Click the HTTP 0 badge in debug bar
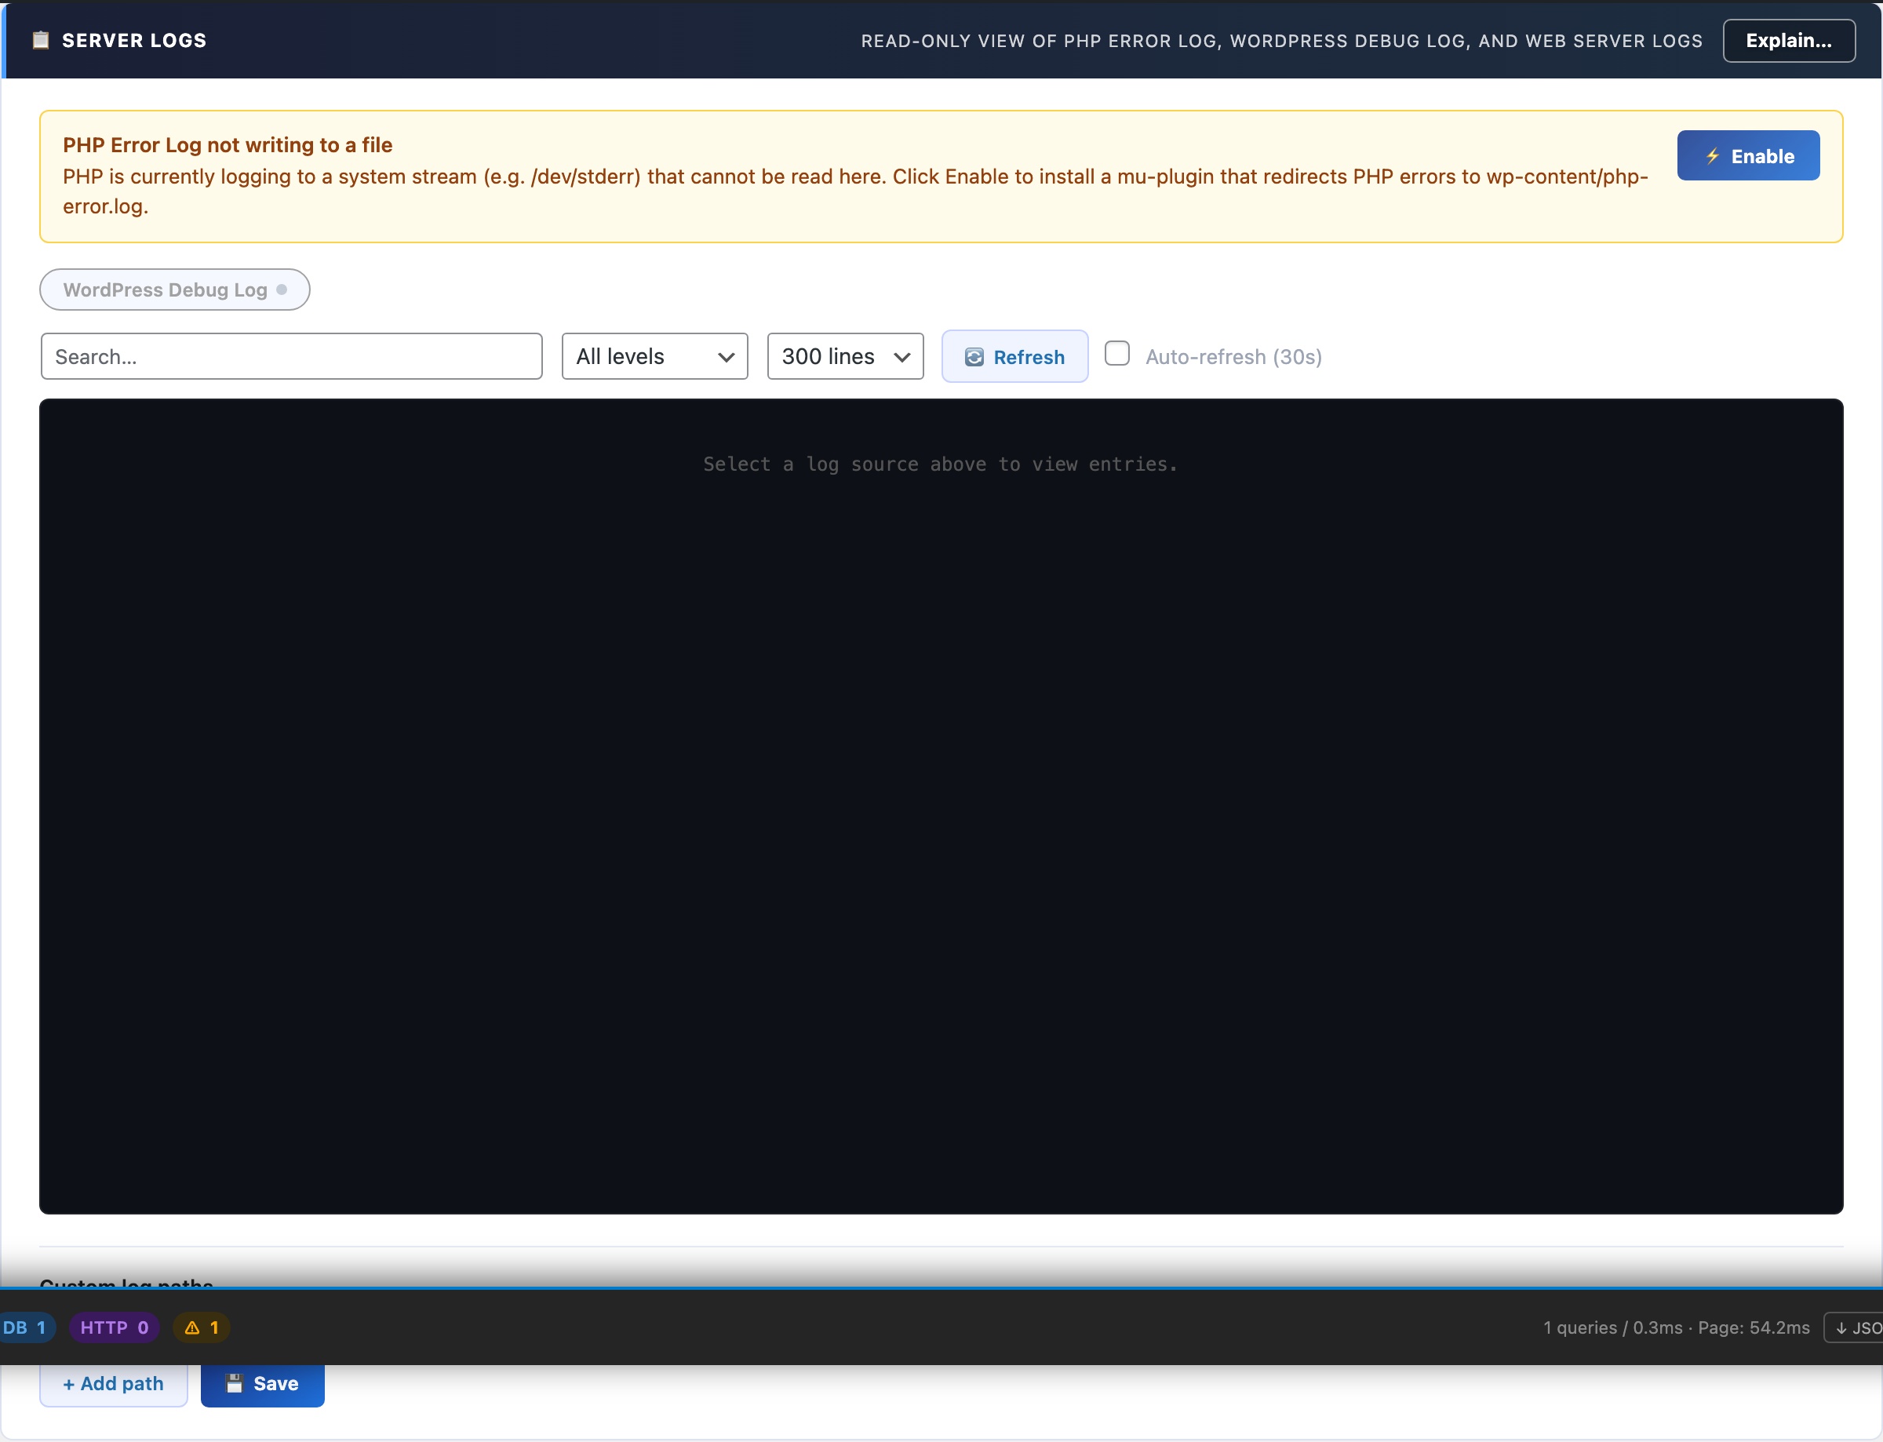 (115, 1327)
